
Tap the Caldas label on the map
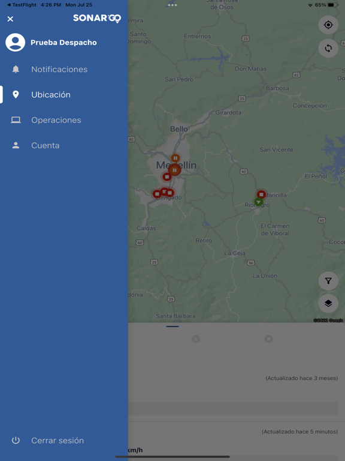coord(146,228)
